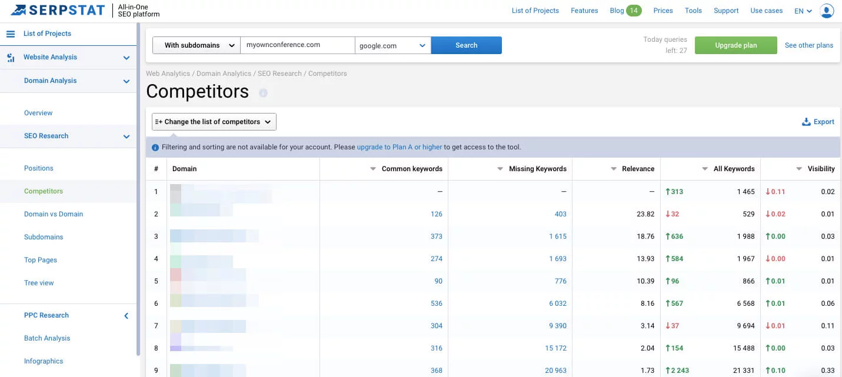Click the blue info icon in filtering notice
Screen dimensions: 842x377
(155, 148)
